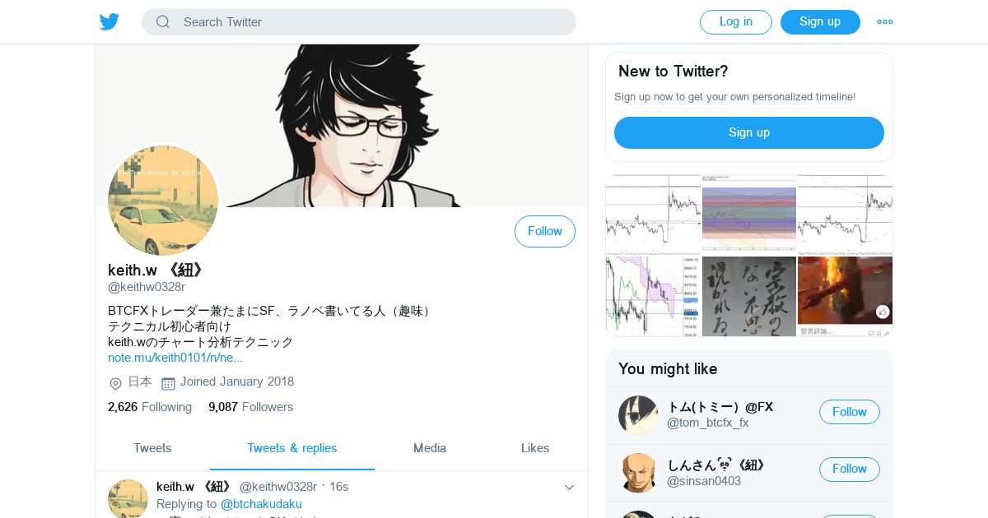This screenshot has height=518, width=988.
Task: View the 9,087 Followers list
Action: click(250, 407)
